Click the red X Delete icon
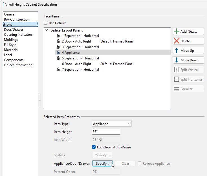The width and height of the screenshot is (207, 176). 177,41
